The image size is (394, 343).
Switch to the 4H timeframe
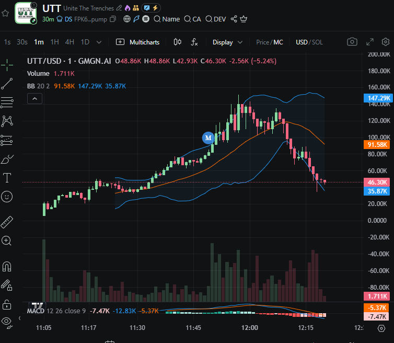click(69, 42)
